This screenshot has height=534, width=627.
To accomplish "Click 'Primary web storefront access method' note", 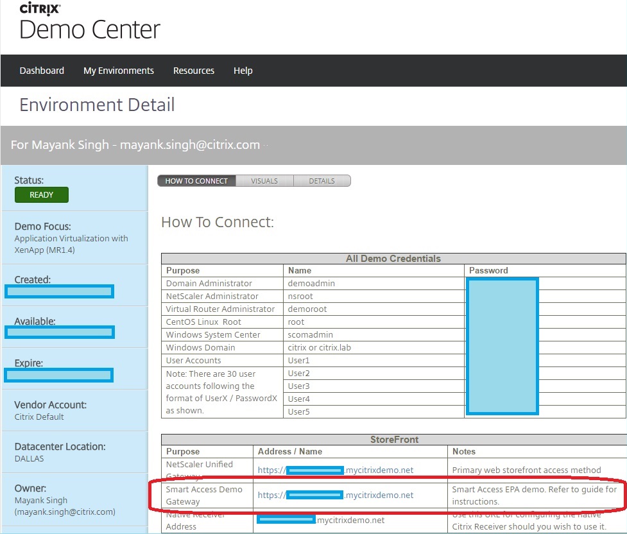I will [x=526, y=470].
